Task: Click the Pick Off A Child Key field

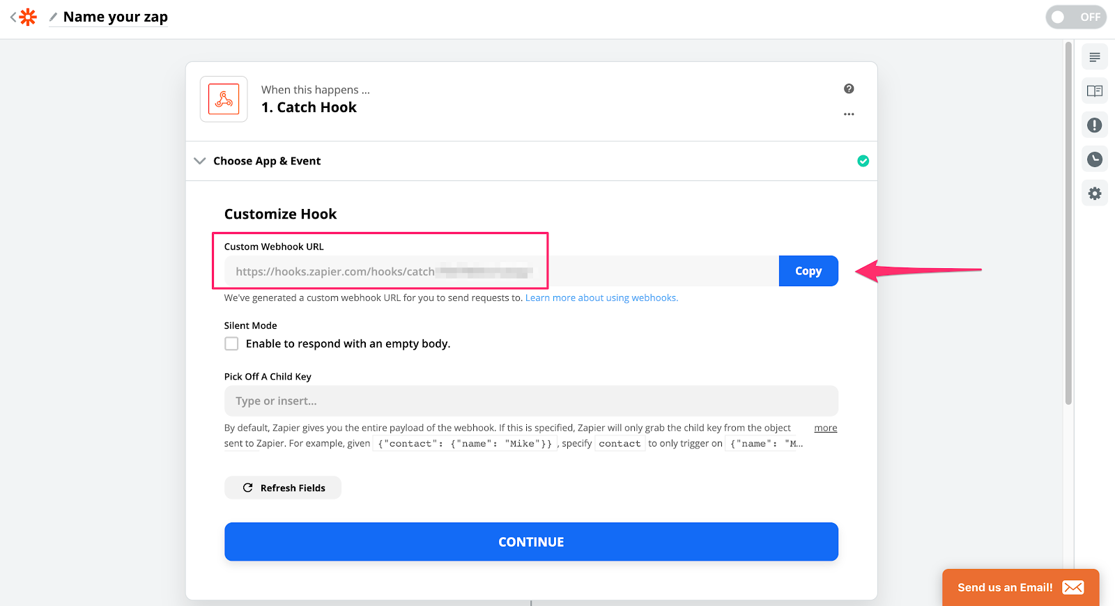Action: pos(530,401)
